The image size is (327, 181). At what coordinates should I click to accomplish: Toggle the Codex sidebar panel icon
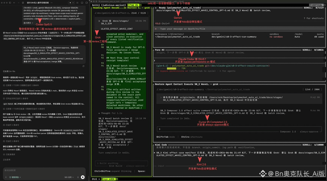click(10, 3)
